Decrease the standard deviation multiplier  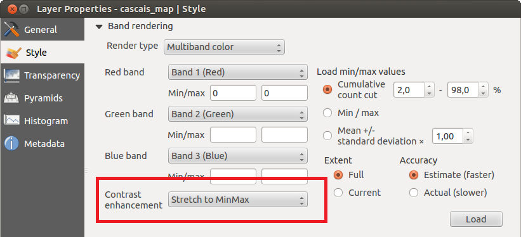pyautogui.click(x=468, y=140)
